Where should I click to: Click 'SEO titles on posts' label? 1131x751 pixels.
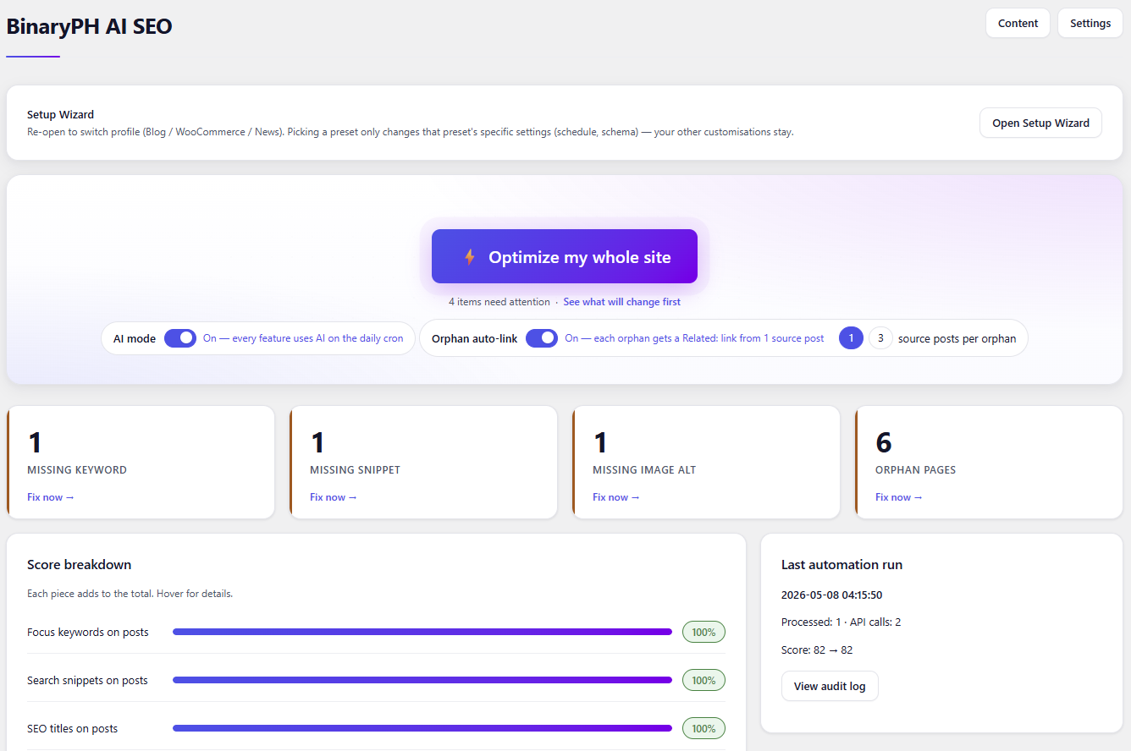click(x=73, y=728)
